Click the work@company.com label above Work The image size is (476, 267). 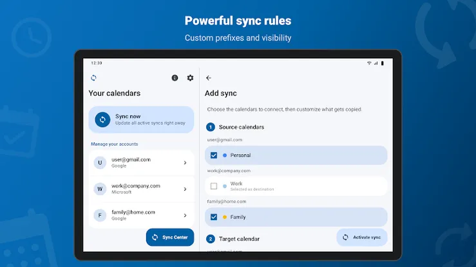(x=229, y=171)
